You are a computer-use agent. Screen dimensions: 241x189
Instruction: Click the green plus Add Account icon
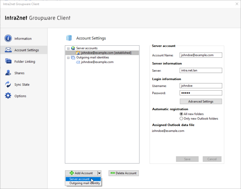pos(72,173)
